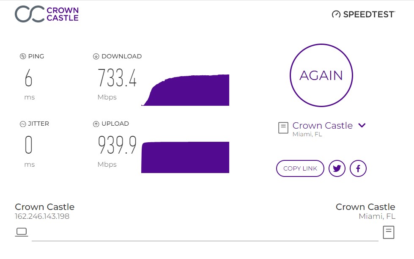Click the Miami, FL location label
The width and height of the screenshot is (414, 259).
pyautogui.click(x=307, y=135)
